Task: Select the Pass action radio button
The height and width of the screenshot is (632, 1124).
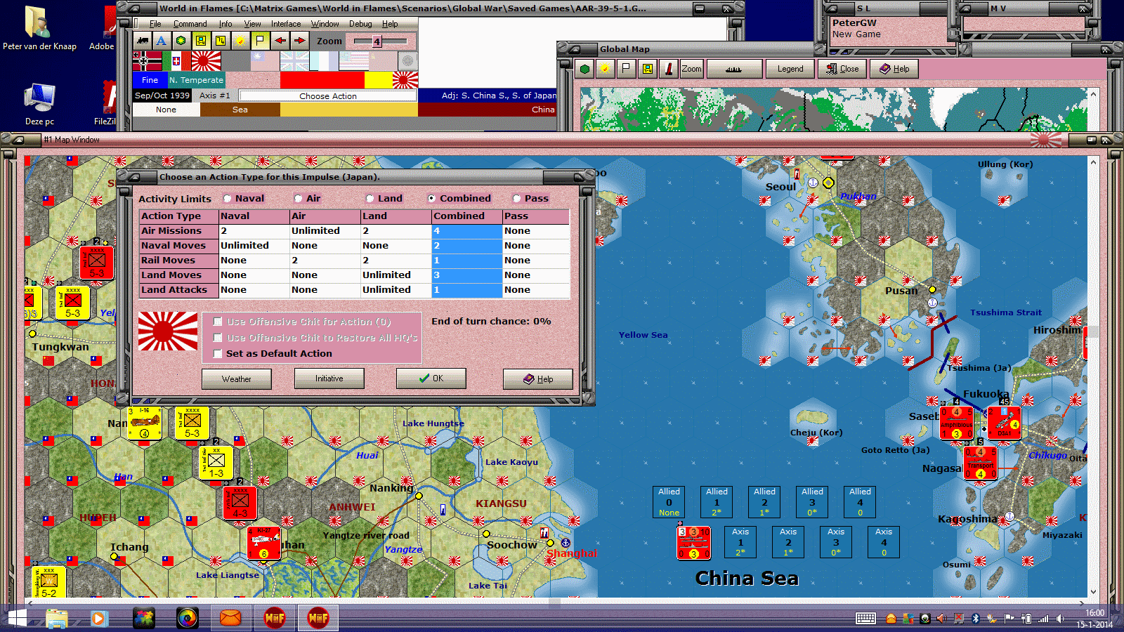Action: [517, 199]
